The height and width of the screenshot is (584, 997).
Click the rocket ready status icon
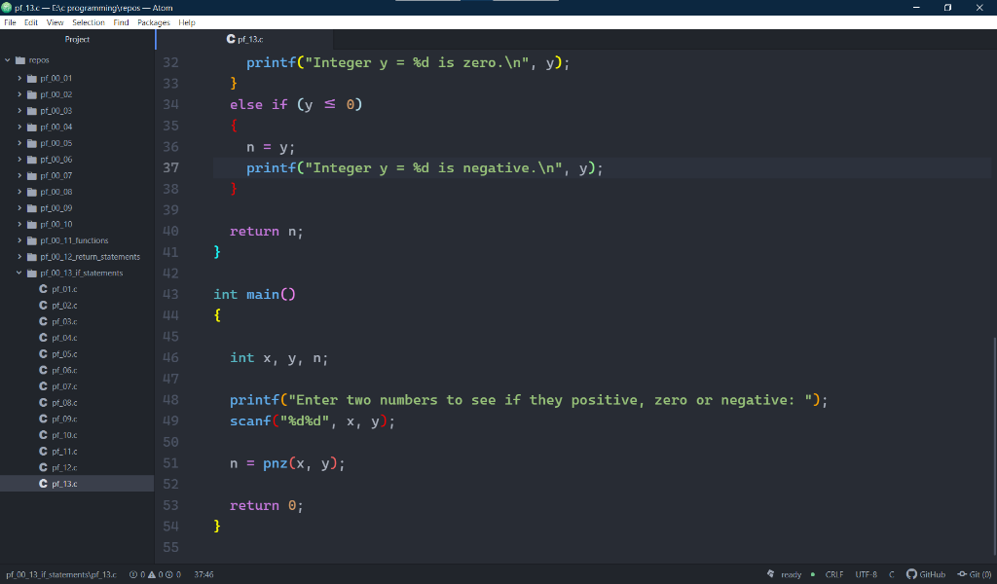point(771,574)
